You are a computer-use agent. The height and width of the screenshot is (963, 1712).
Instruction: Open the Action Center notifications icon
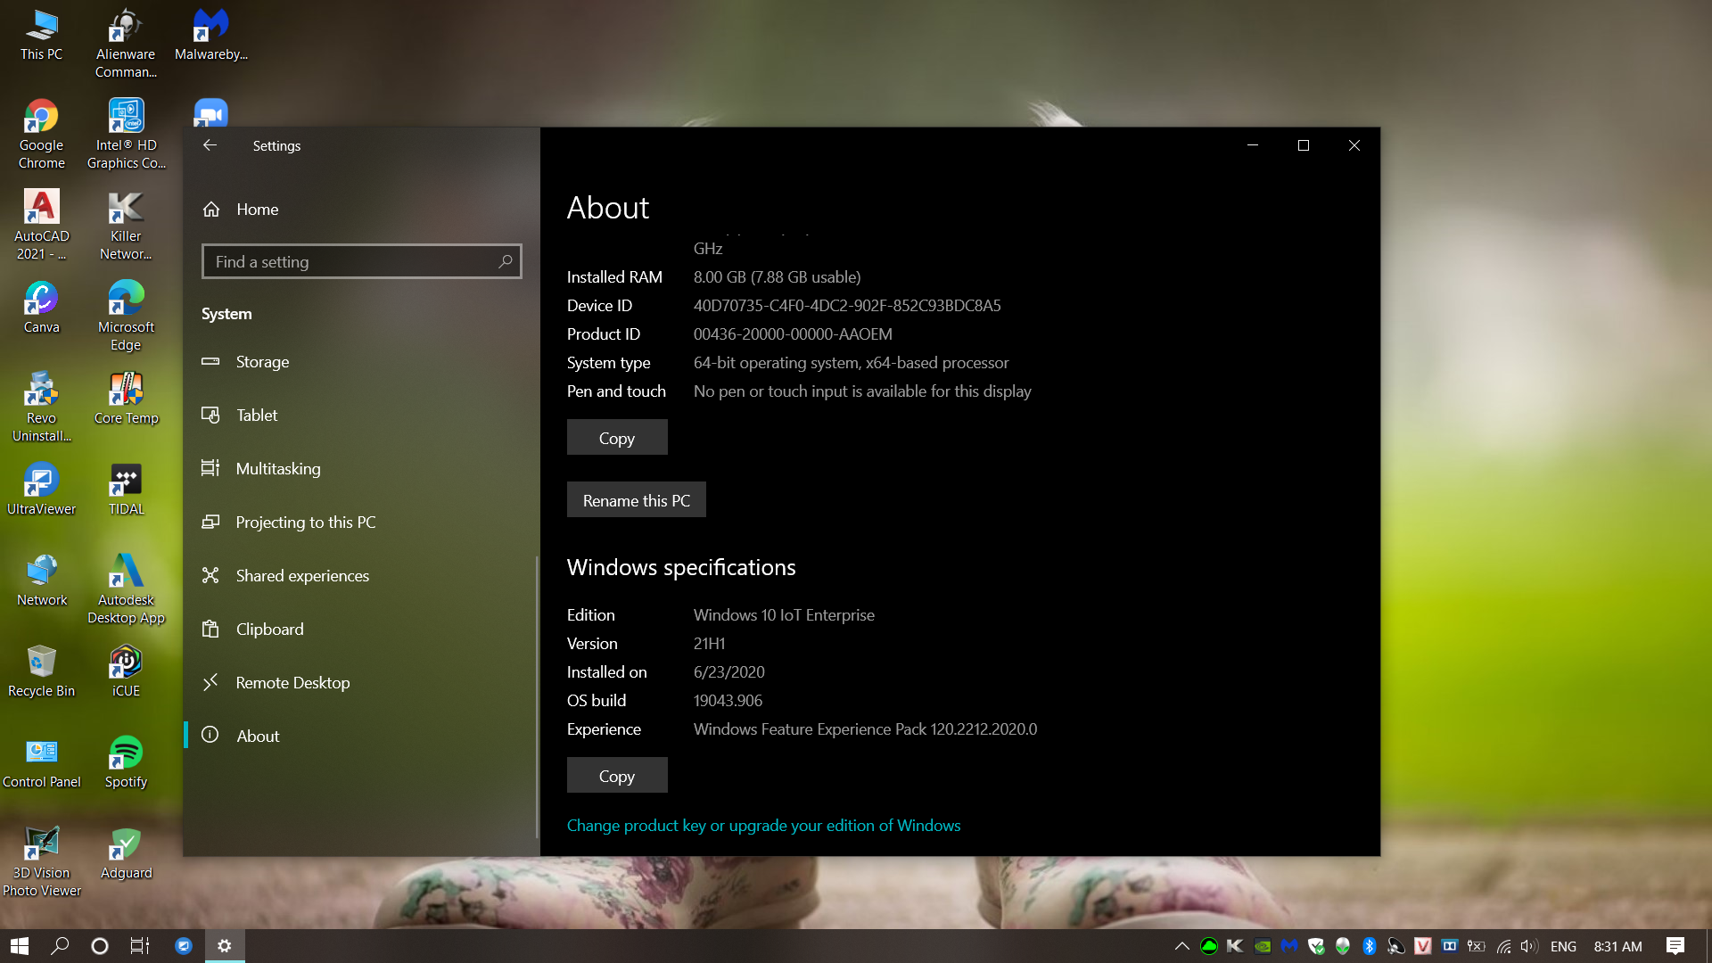[1675, 946]
